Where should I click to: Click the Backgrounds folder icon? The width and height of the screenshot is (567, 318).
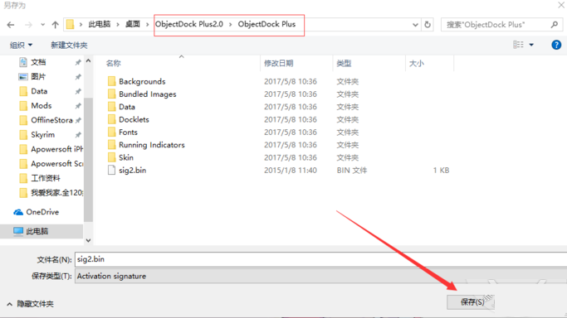point(112,81)
